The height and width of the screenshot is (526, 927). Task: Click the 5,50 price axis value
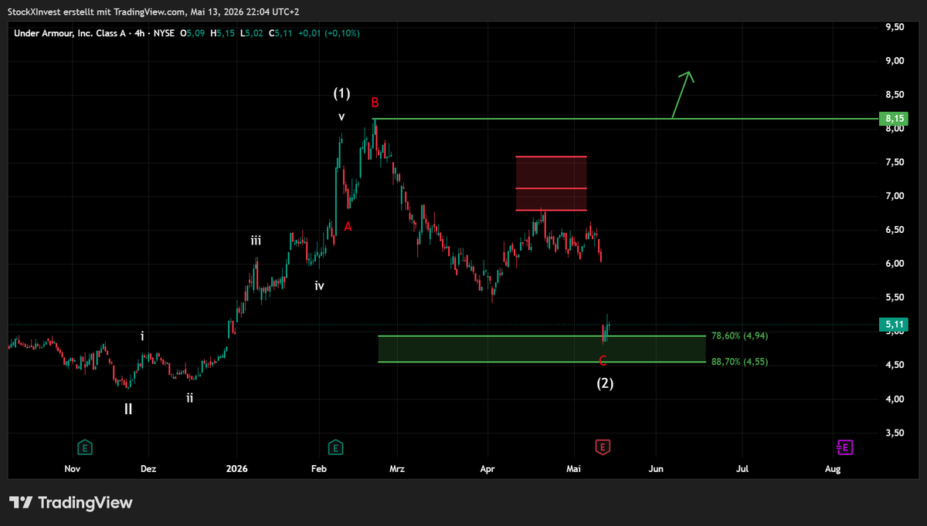click(x=895, y=298)
